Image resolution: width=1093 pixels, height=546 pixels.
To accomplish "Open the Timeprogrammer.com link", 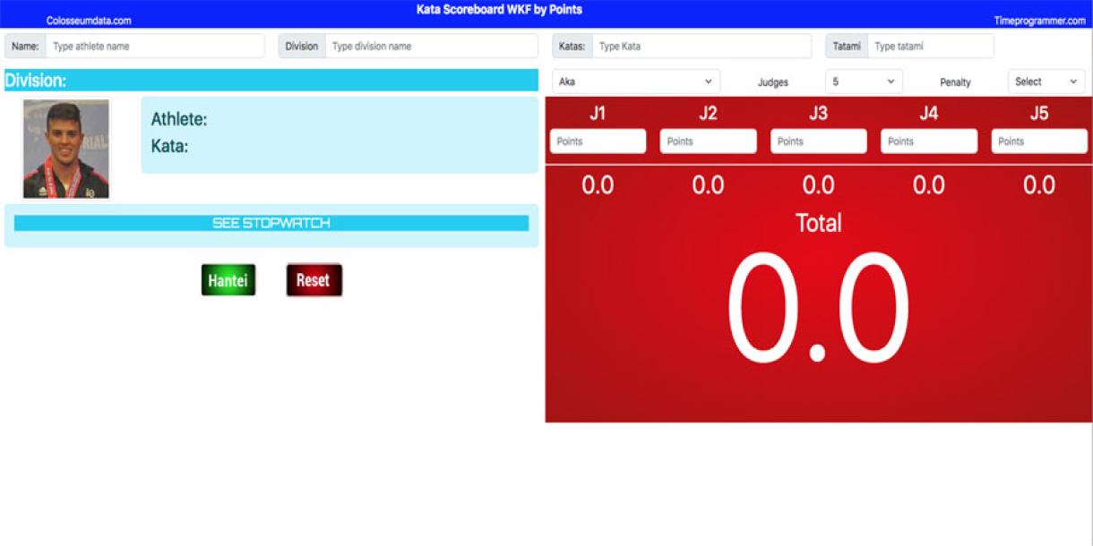I will pos(1039,21).
